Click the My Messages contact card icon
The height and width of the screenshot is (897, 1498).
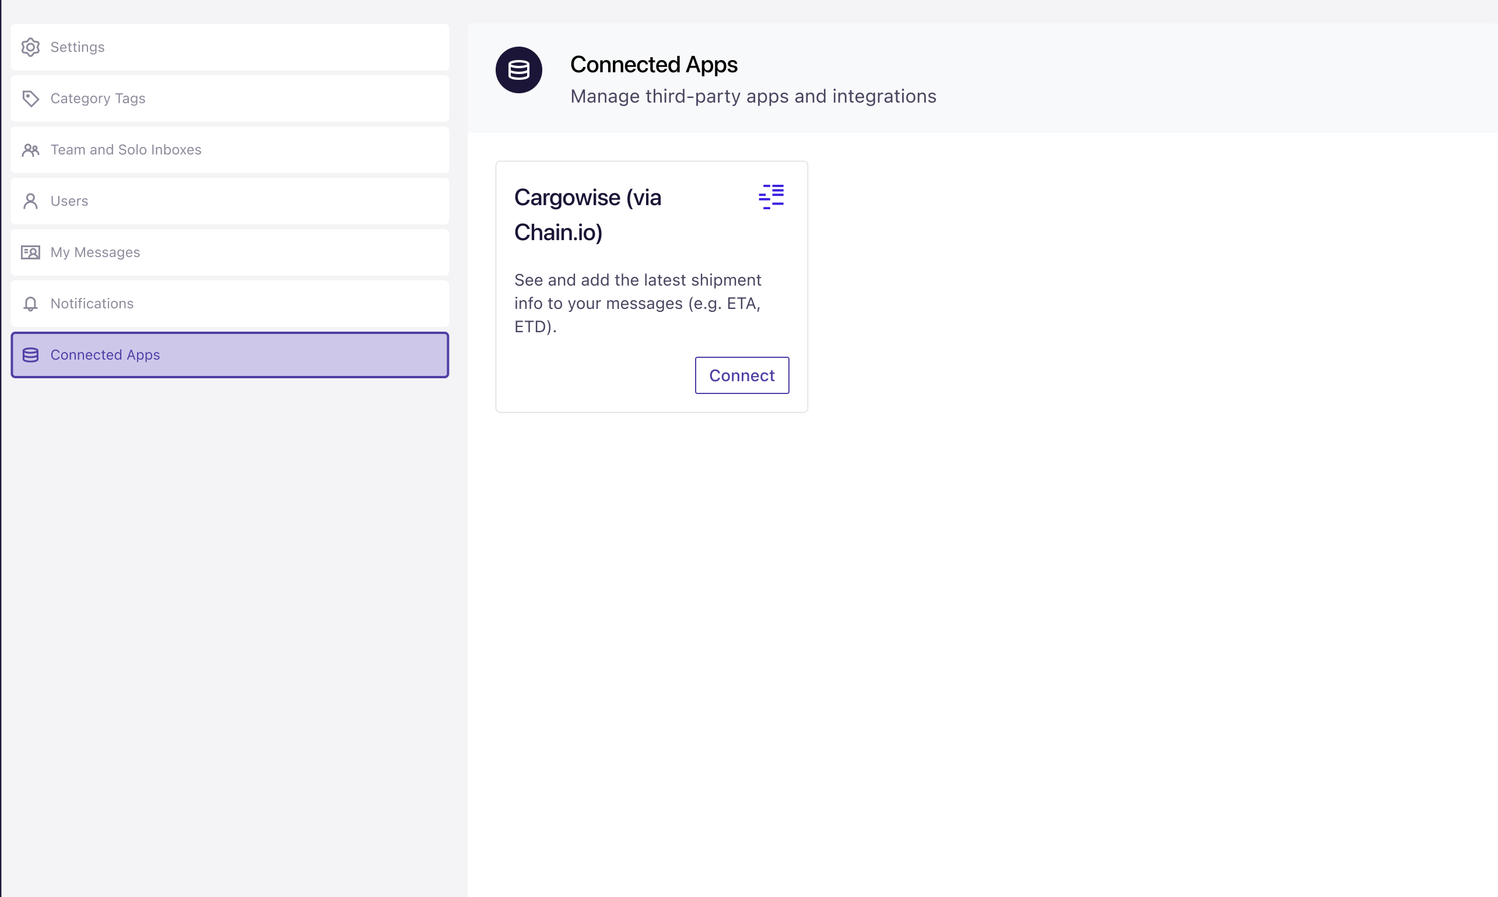[30, 252]
